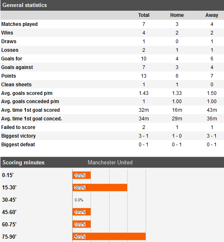
Task: Click the Scoring minutes header
Action: (23, 162)
